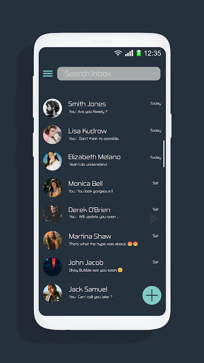The image size is (204, 363).
Task: Open Lisa Kudrow chat thread
Action: coord(102,135)
